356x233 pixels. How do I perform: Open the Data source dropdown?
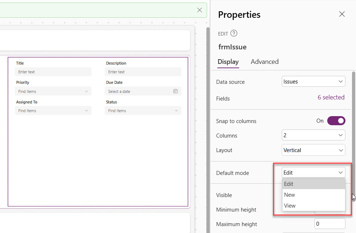pyautogui.click(x=313, y=82)
